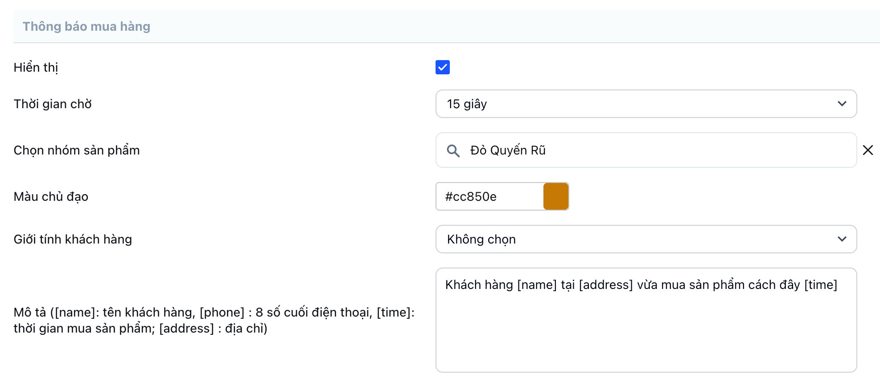The image size is (880, 382).
Task: Click the Giới tính khách hàng label
Action: [x=73, y=240]
